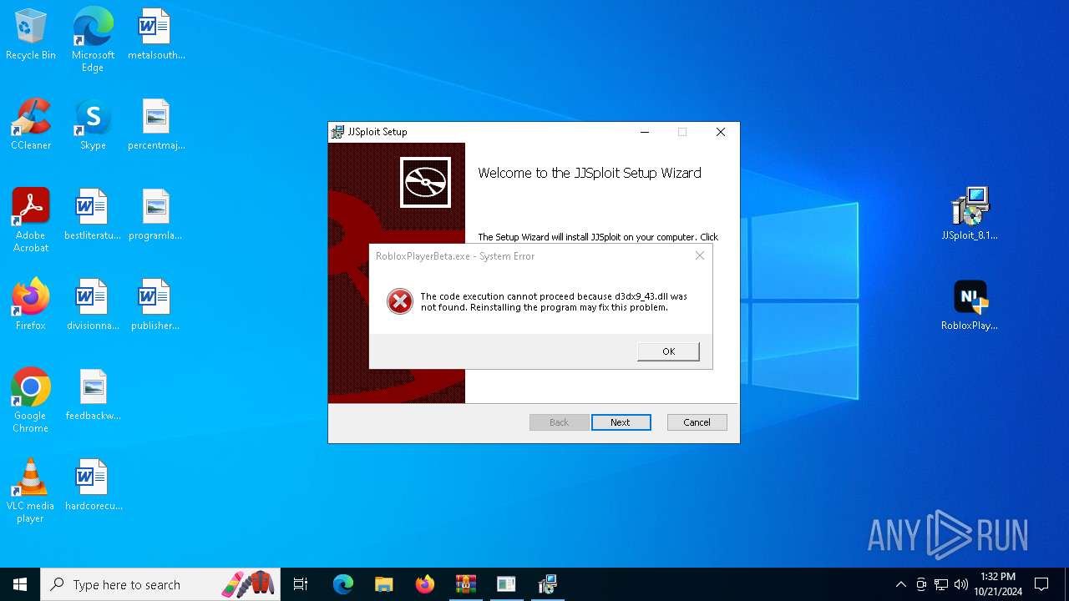1069x601 pixels.
Task: Select the RobloxPlay desktop icon
Action: (x=970, y=306)
